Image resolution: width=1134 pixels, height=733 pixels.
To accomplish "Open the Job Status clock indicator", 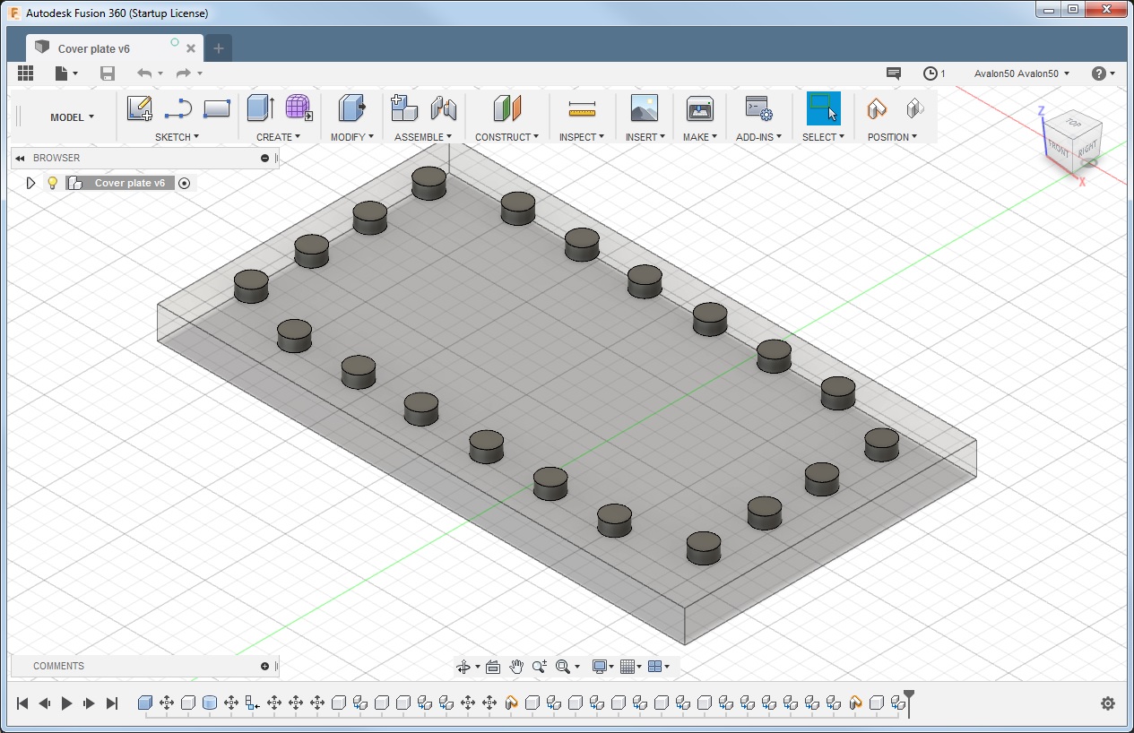I will pos(934,73).
